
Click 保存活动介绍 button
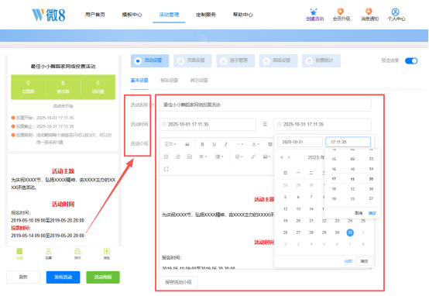[178, 282]
